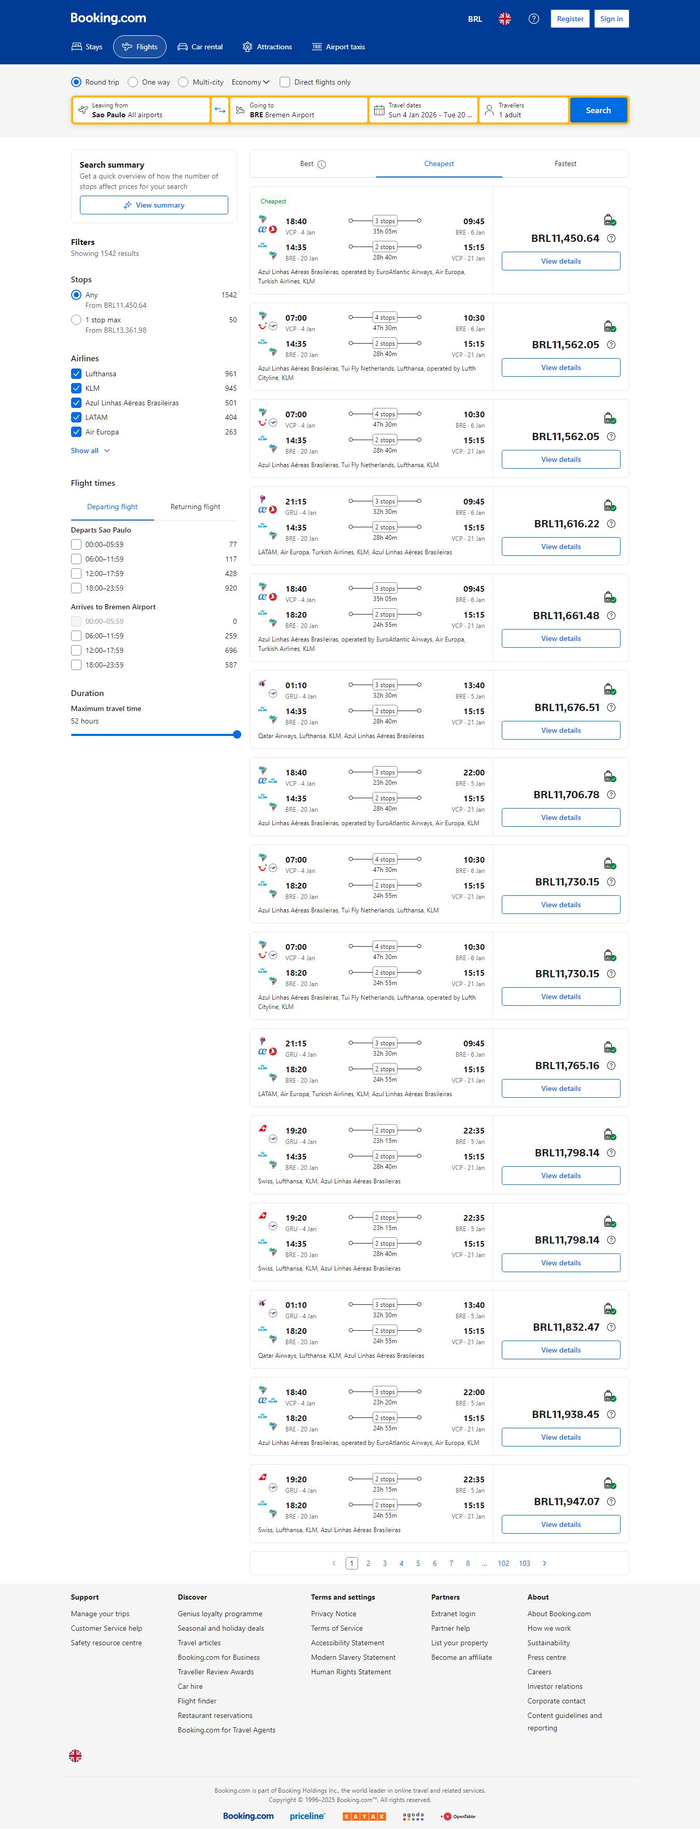Enable Direct flights only checkbox
The height and width of the screenshot is (1829, 700).
285,83
